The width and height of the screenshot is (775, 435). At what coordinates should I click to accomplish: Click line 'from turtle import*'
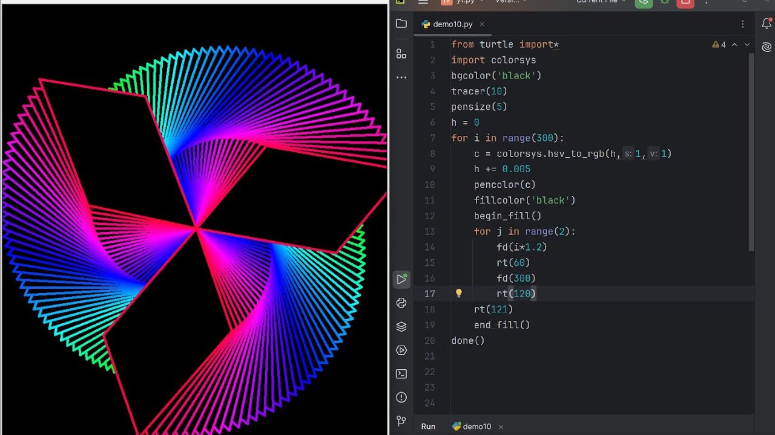click(505, 44)
